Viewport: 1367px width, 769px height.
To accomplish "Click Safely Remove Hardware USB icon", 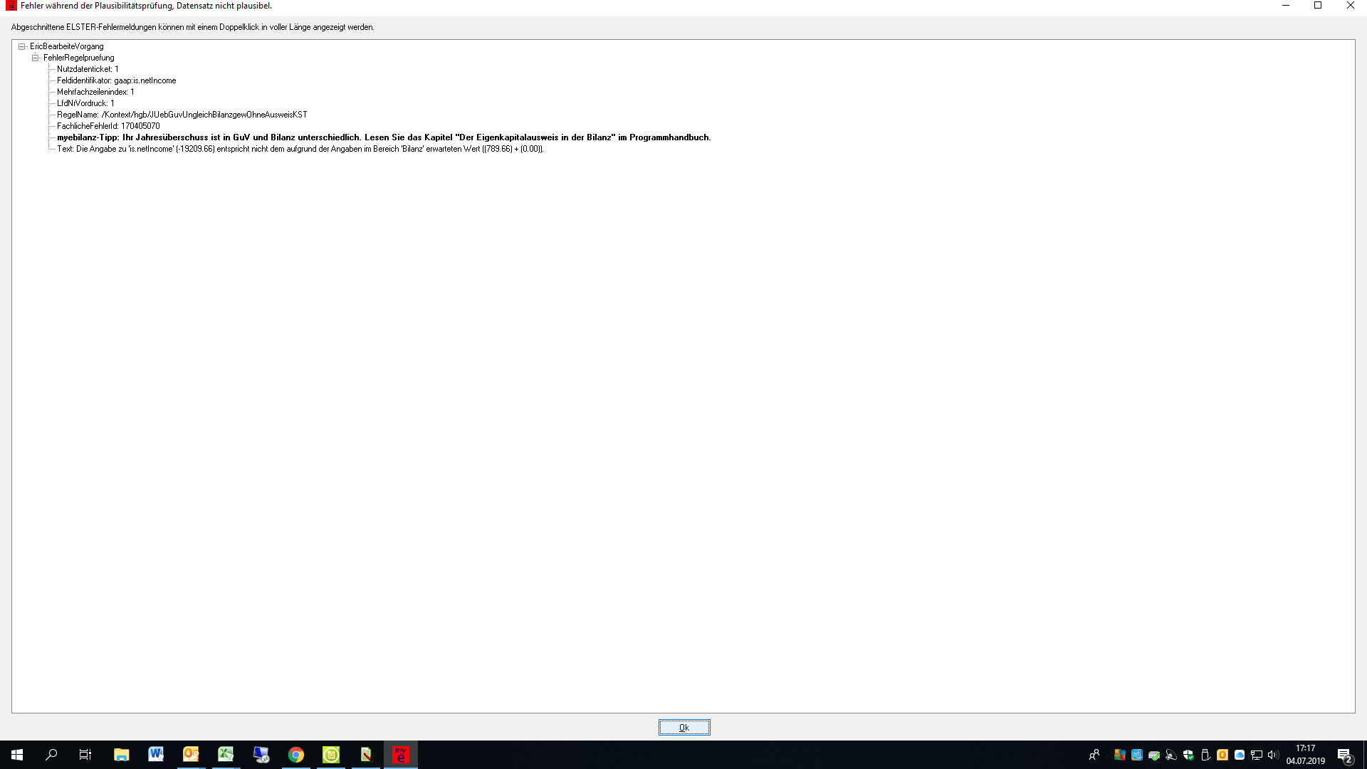I will [1205, 755].
